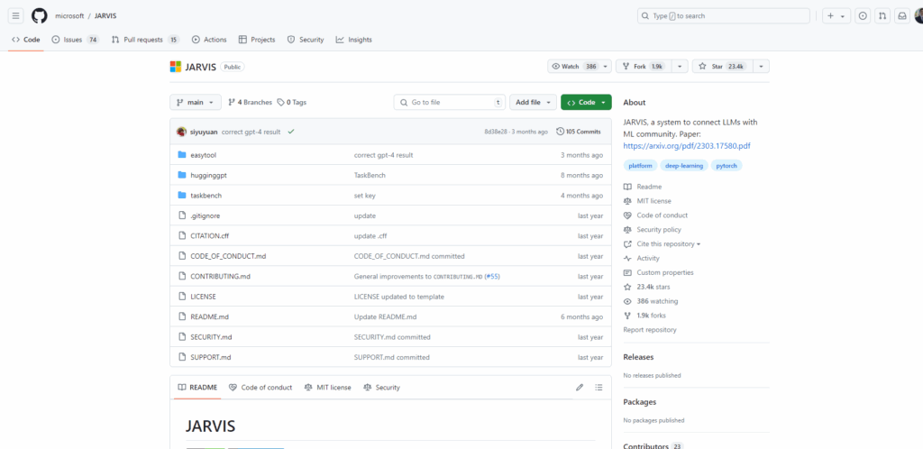This screenshot has height=449, width=923.
Task: Star the JARVIS repository
Action: tap(722, 67)
